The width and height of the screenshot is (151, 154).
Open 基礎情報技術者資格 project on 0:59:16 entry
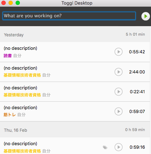click(x=22, y=151)
